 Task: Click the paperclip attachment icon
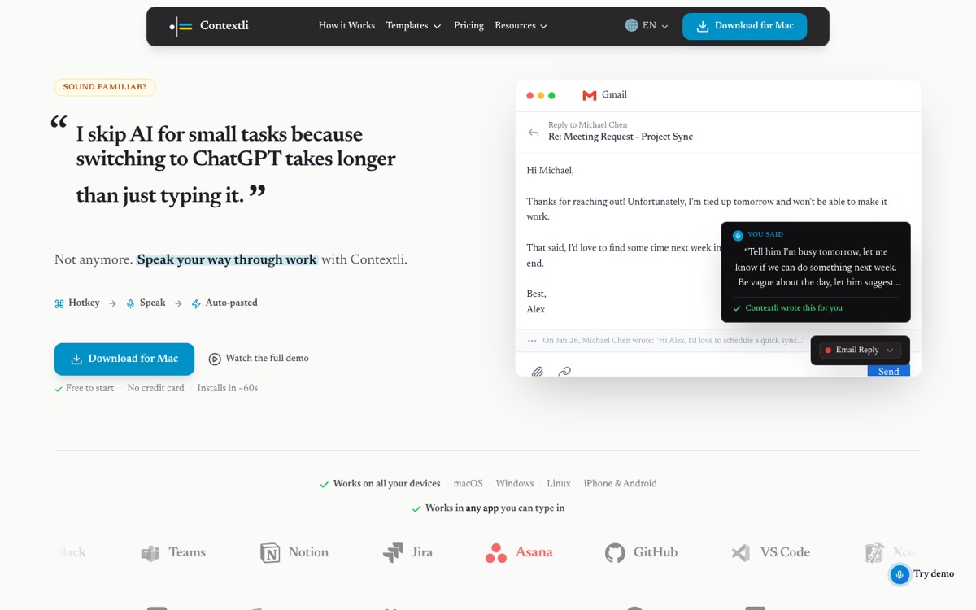(x=538, y=372)
